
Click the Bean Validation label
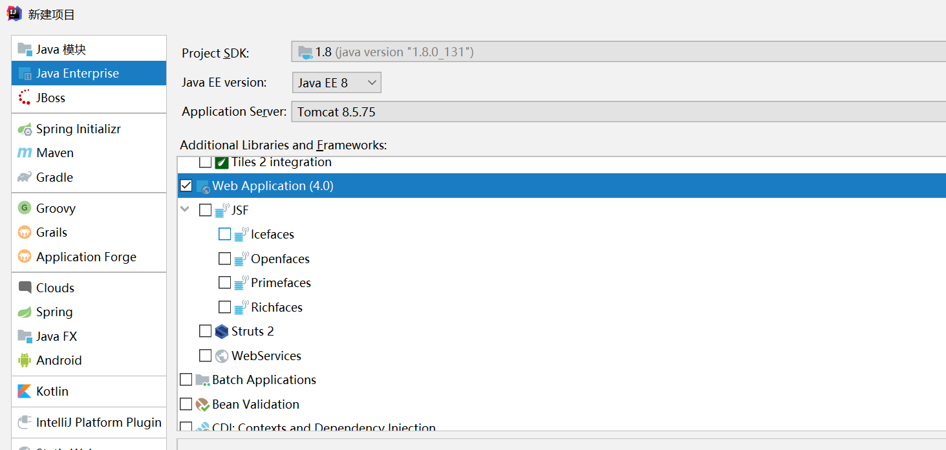point(255,404)
